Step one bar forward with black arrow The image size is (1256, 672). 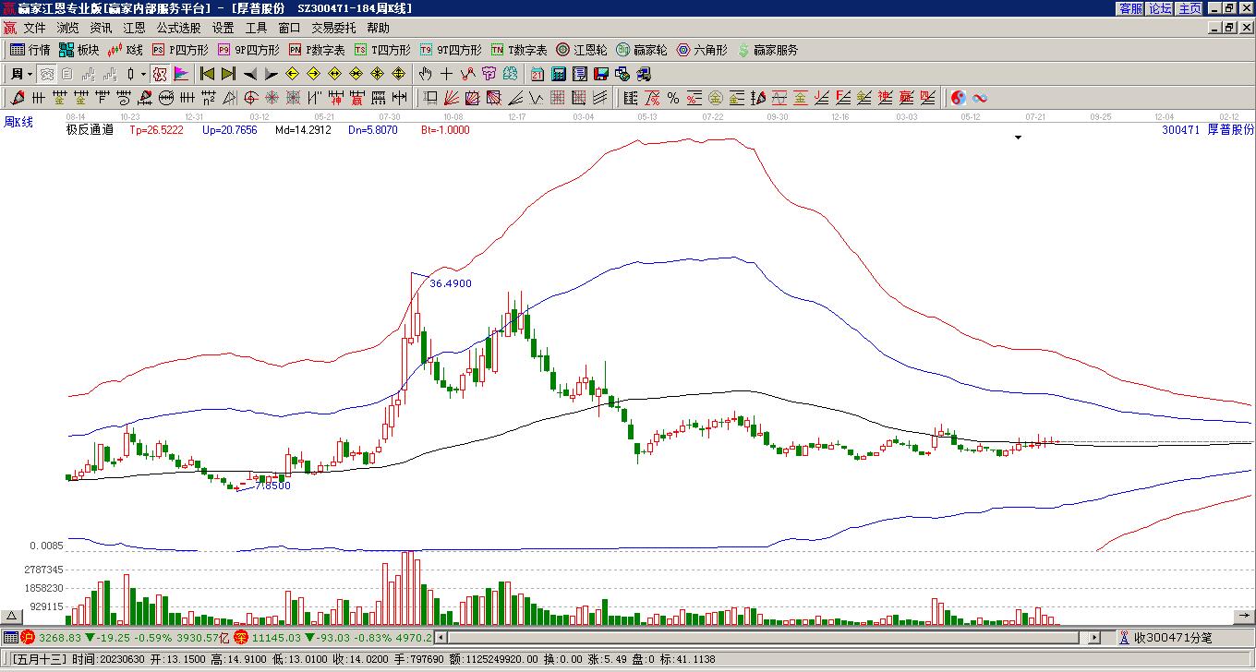(272, 74)
